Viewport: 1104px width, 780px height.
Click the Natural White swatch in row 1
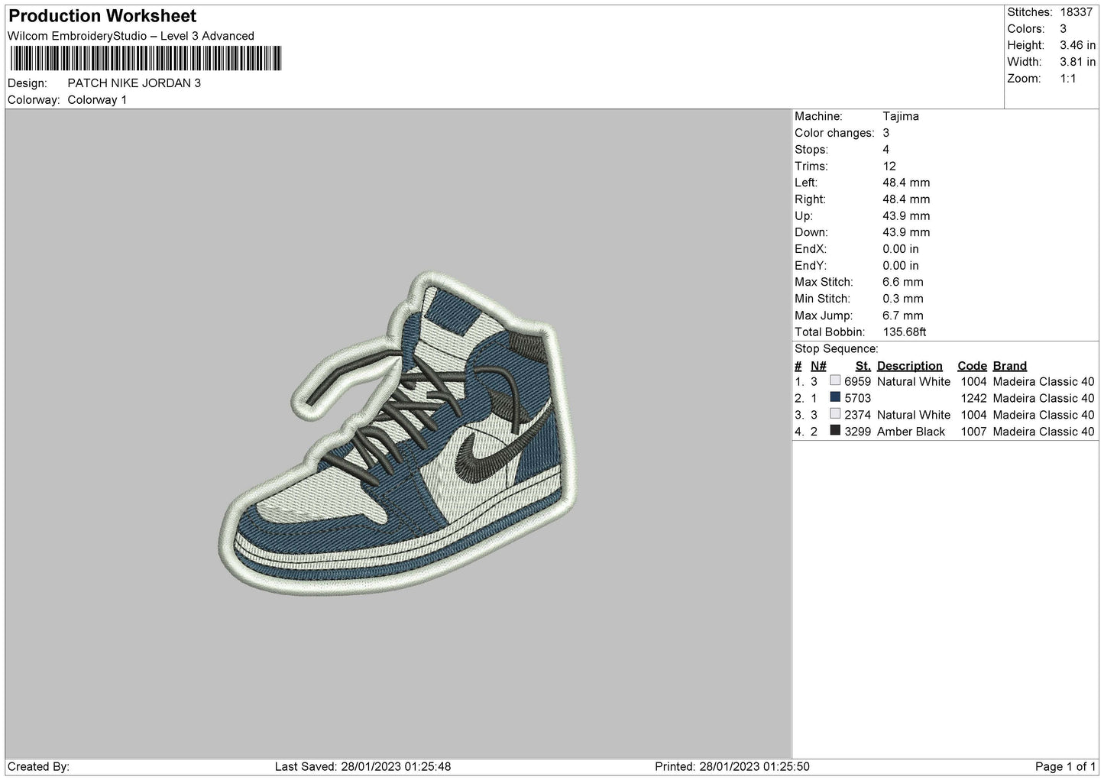(835, 381)
